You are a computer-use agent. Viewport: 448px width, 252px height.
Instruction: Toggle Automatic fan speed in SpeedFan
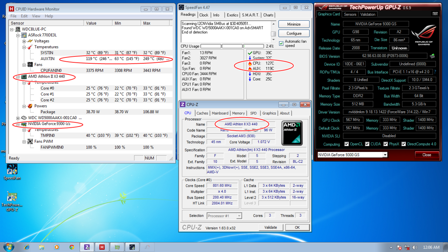pos(281,43)
